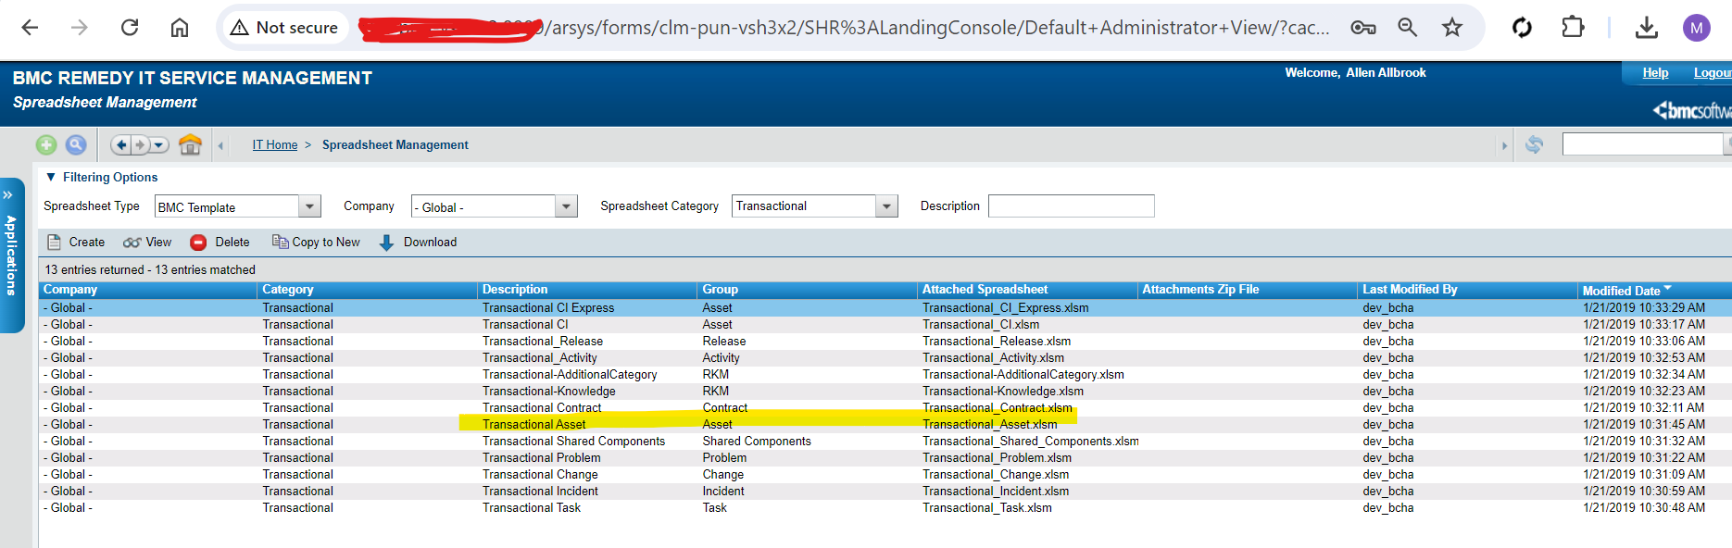Select the Transactional-AdditionalCategory description row
This screenshot has width=1732, height=548.
(885, 375)
